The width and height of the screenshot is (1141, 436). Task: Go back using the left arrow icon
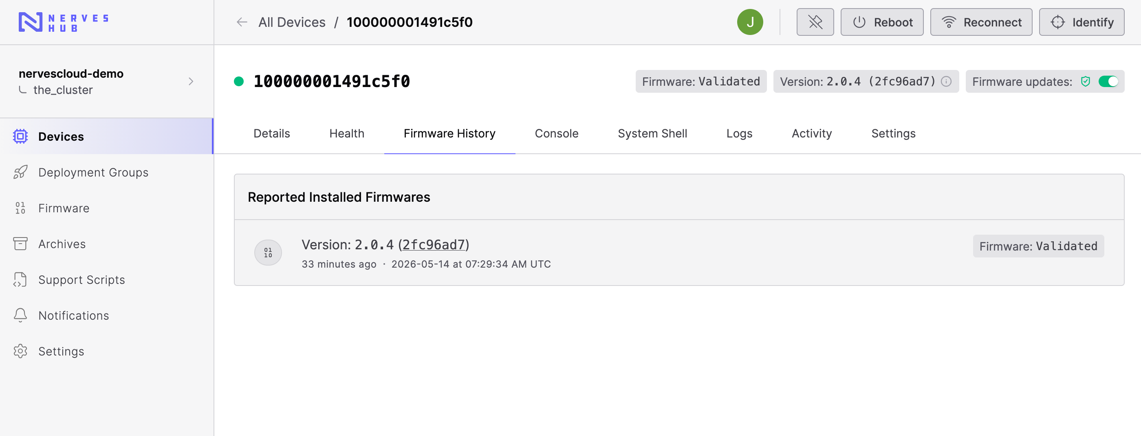coord(242,22)
